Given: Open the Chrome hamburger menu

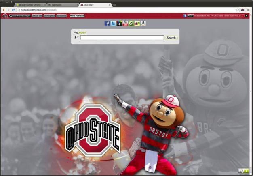Looking at the screenshot, I should pos(248,10).
